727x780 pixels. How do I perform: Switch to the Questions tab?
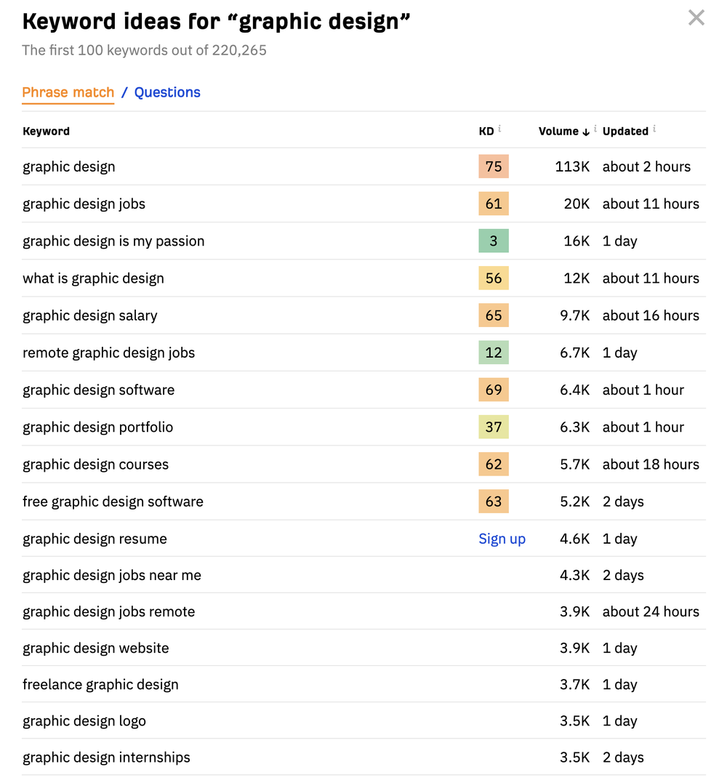167,92
